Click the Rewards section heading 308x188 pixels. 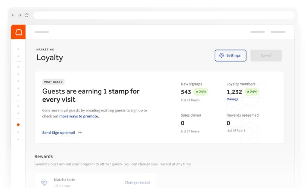pyautogui.click(x=44, y=156)
